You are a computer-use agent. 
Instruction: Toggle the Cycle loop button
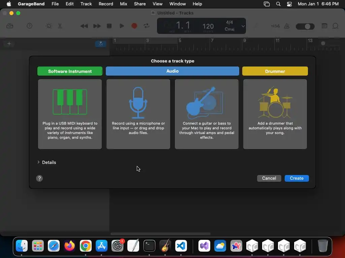pyautogui.click(x=146, y=26)
